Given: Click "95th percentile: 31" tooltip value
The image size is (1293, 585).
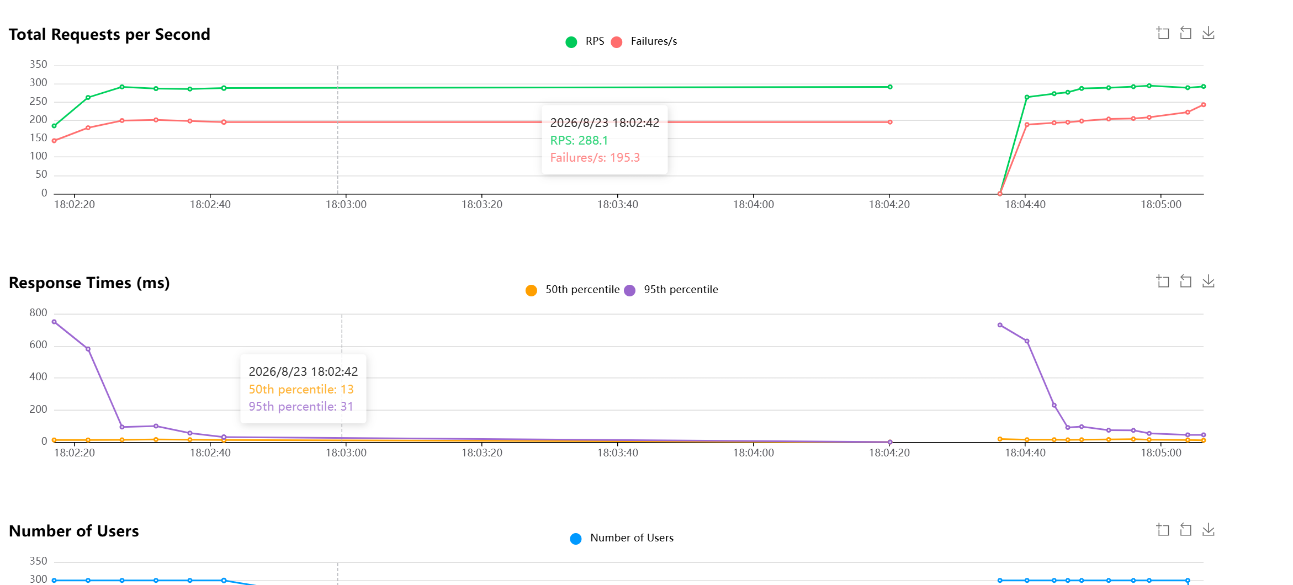Looking at the screenshot, I should coord(301,407).
